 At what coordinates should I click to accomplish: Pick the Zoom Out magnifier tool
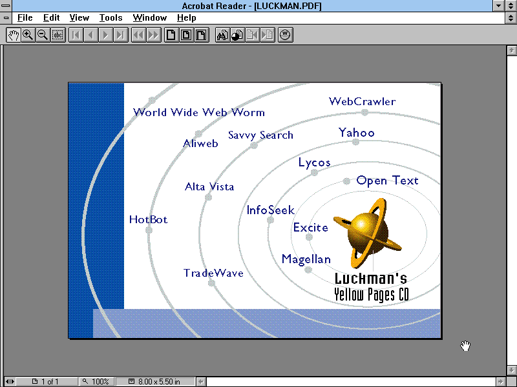[43, 35]
